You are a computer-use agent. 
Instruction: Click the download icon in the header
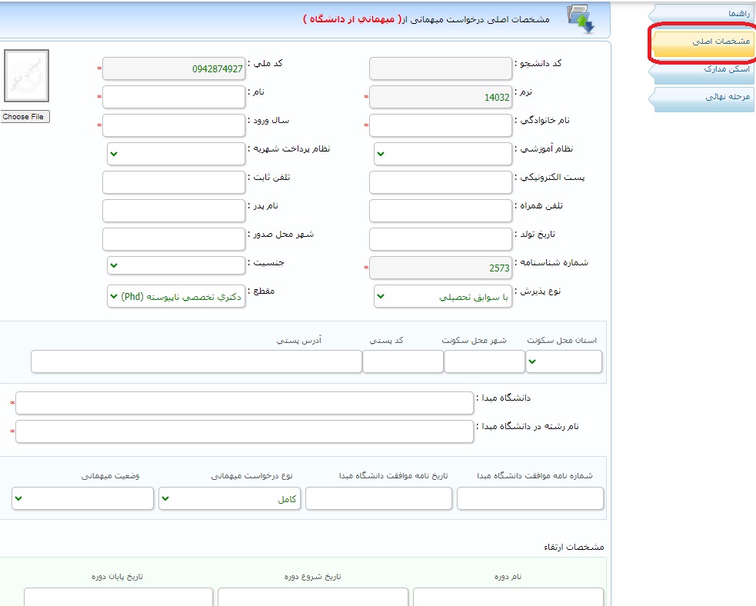tap(581, 19)
